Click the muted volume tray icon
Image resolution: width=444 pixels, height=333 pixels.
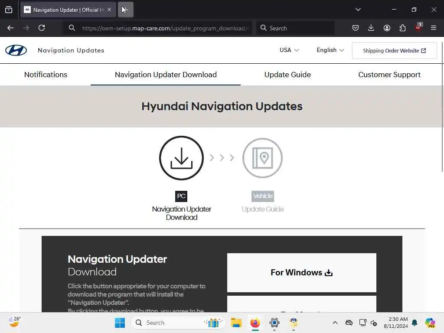click(374, 323)
